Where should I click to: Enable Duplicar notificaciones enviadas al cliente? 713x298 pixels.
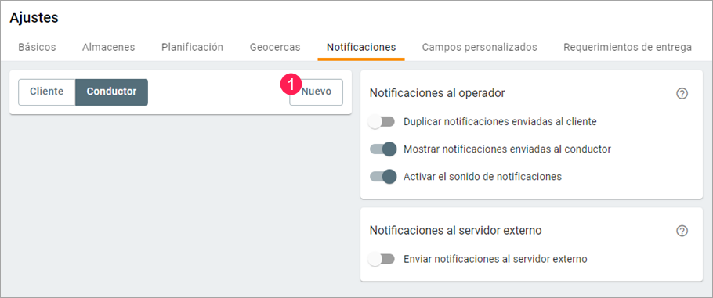[382, 122]
